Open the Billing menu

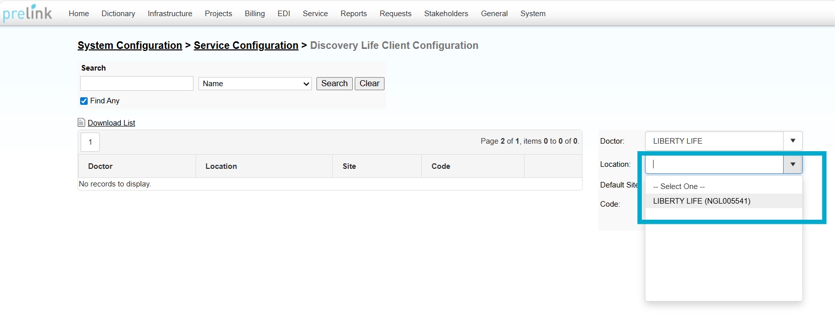[x=255, y=14]
